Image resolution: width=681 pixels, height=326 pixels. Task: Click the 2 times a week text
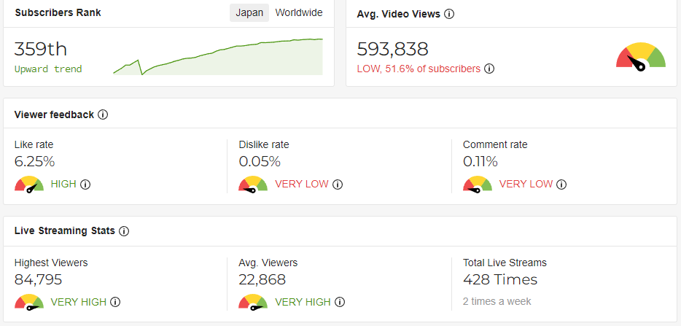point(497,301)
